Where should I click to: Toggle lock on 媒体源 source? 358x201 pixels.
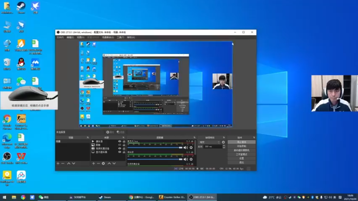[x=124, y=141]
